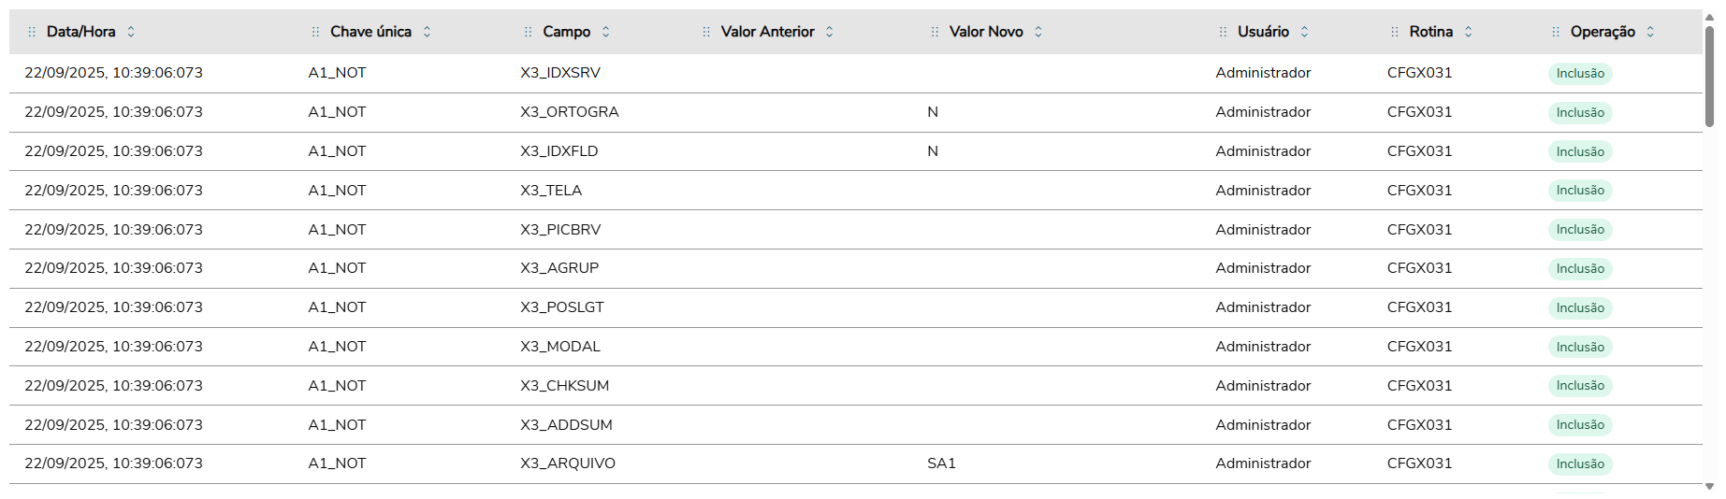Click the drag handle icon beside Valor Novo
The height and width of the screenshot is (499, 1726).
[x=935, y=32]
